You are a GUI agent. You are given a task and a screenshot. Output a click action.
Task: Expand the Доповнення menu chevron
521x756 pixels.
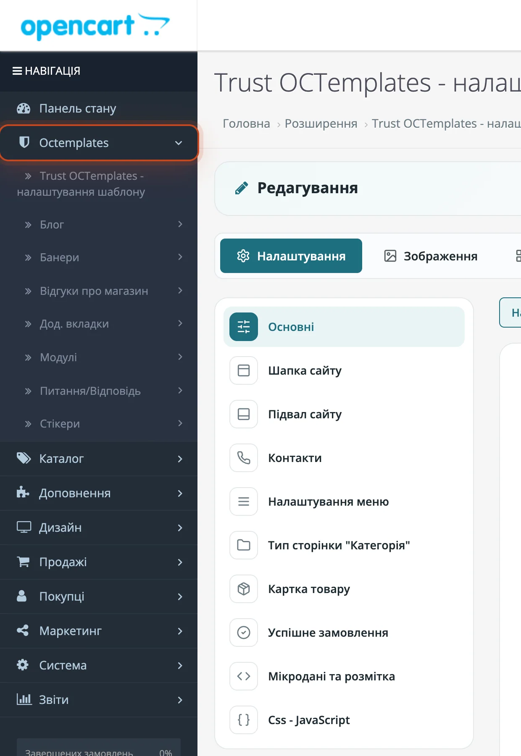(x=180, y=493)
